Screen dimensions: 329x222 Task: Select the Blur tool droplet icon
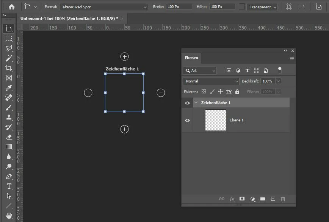coord(9,157)
